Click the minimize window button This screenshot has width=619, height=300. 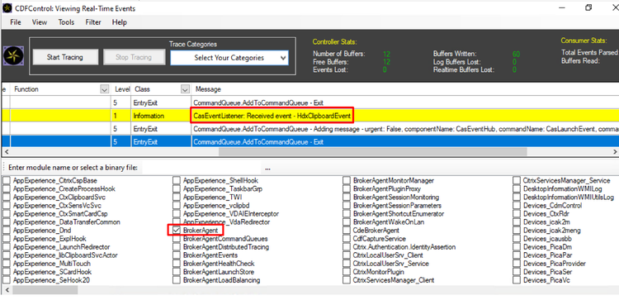(562, 7)
